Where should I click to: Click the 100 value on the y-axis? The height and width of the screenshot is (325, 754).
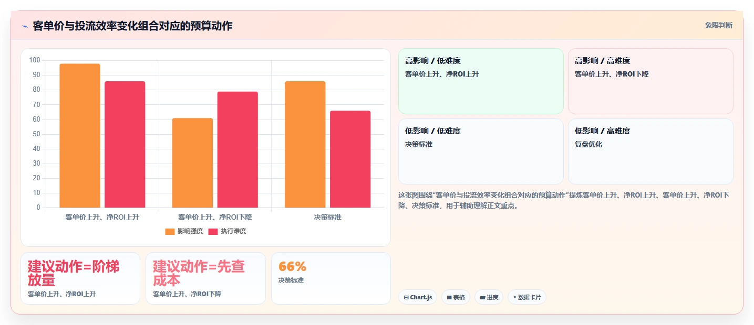pyautogui.click(x=35, y=60)
